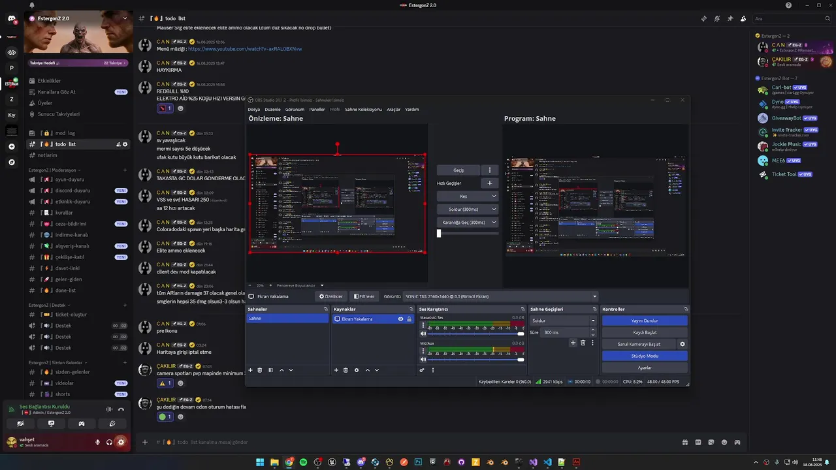Open pinned messages in Discord header

[730, 18]
